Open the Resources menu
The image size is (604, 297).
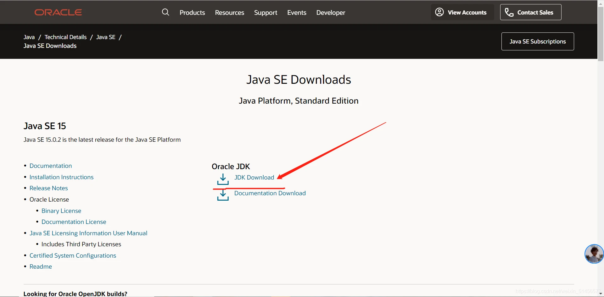230,13
